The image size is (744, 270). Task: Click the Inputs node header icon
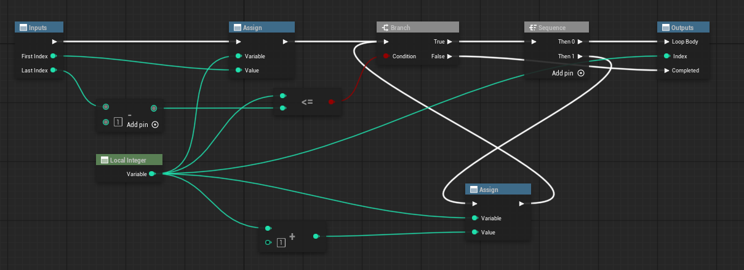pos(23,28)
